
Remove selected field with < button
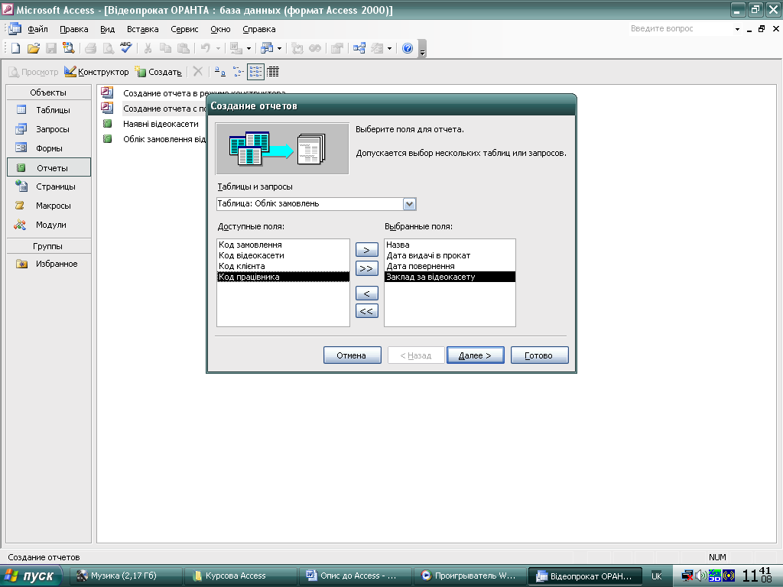366,293
